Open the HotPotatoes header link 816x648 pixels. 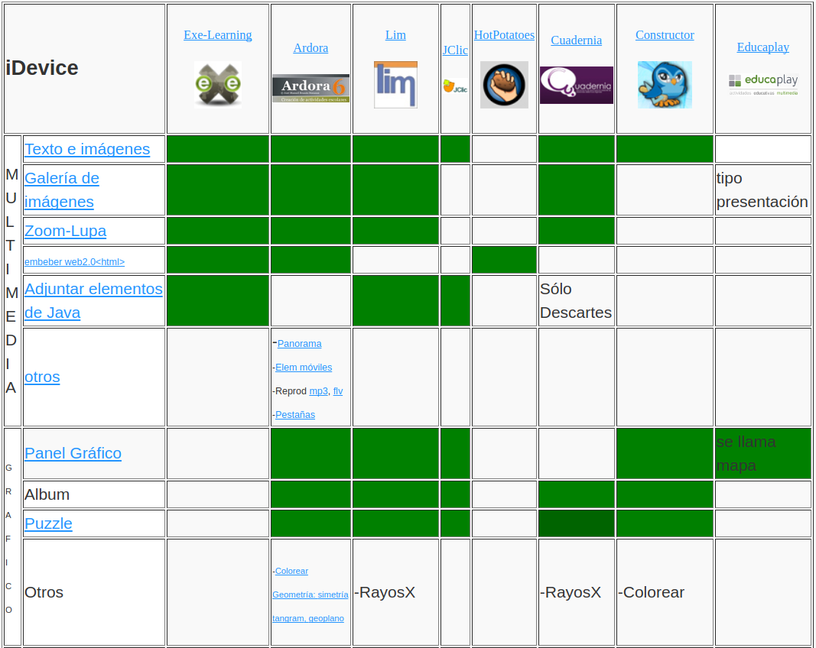tap(504, 35)
